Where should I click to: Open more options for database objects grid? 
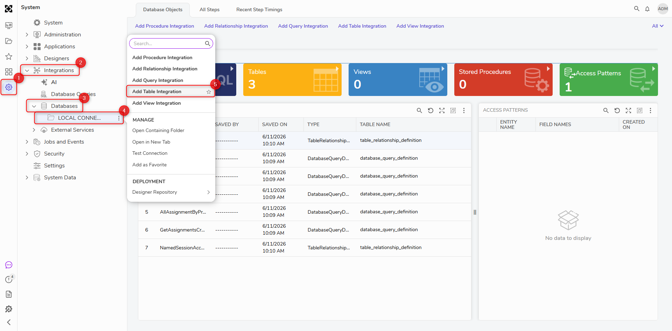464,110
